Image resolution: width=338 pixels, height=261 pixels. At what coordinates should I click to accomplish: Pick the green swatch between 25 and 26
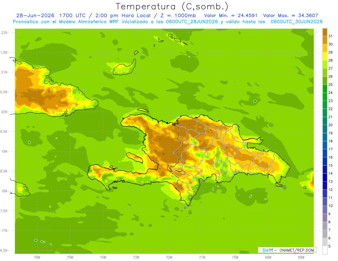click(325, 81)
